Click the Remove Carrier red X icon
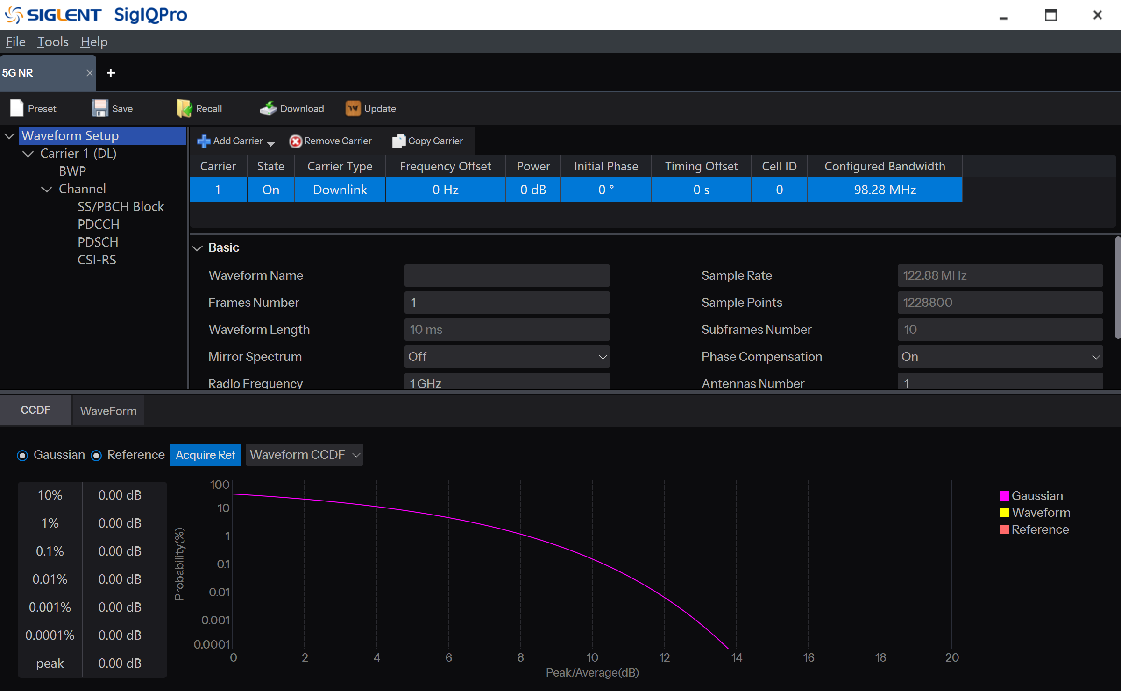 click(295, 141)
